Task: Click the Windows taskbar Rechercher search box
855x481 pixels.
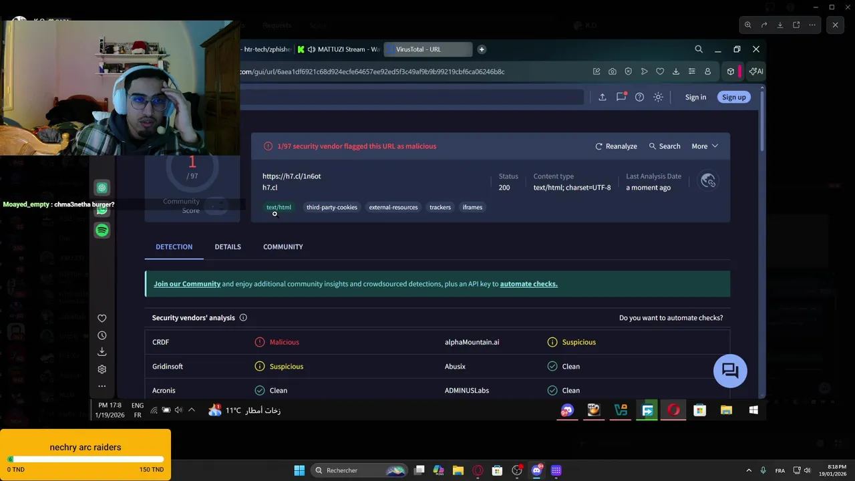Action: tap(360, 470)
